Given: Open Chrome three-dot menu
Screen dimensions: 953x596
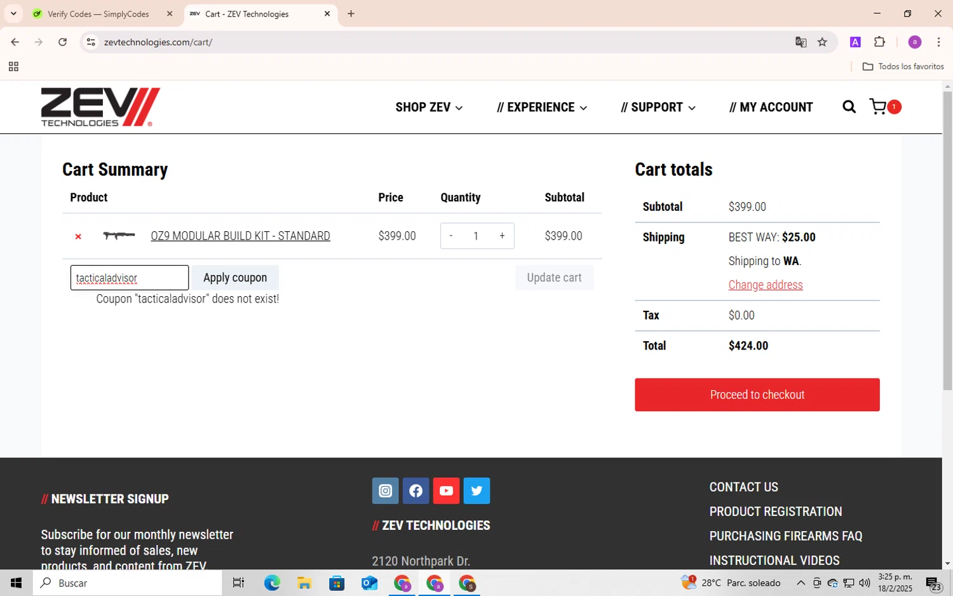Looking at the screenshot, I should click(x=938, y=42).
